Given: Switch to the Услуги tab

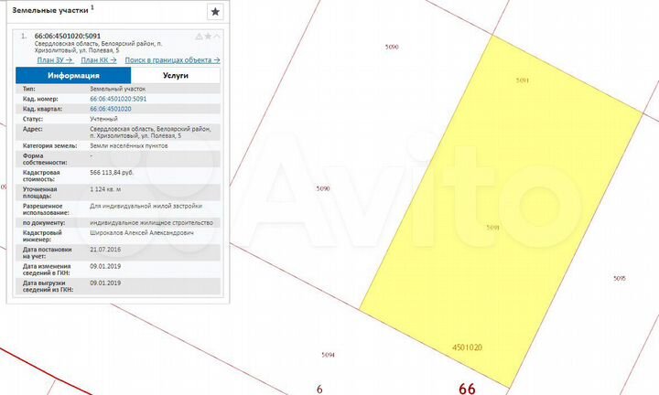Looking at the screenshot, I should [x=176, y=76].
